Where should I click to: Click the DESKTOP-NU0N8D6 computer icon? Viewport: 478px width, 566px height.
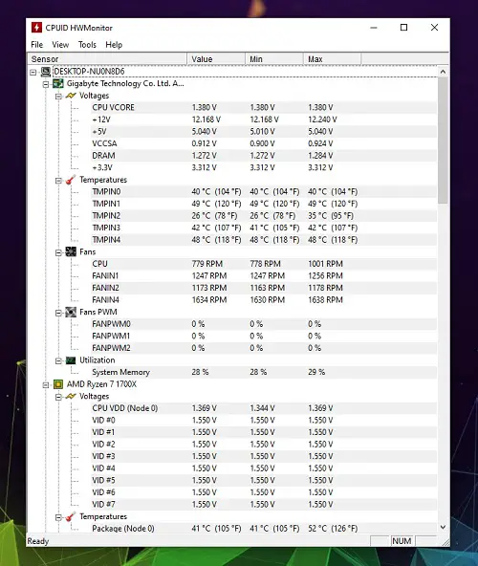click(46, 72)
